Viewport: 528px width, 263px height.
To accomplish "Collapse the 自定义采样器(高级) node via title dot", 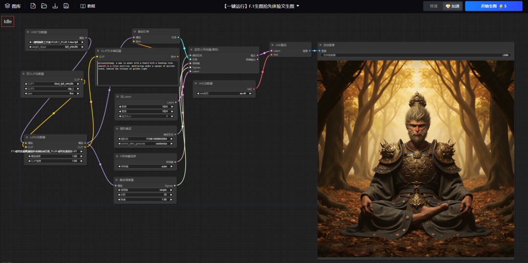I will pos(191,49).
